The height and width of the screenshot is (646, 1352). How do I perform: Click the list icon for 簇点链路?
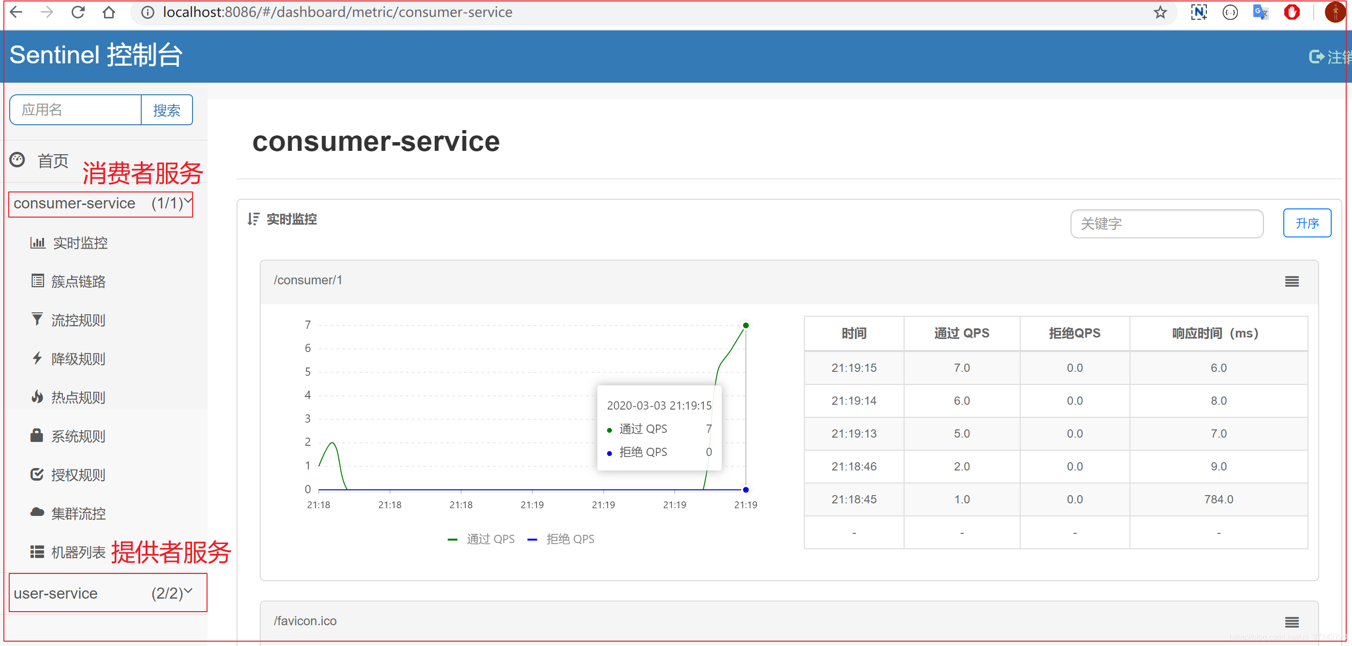[x=38, y=281]
